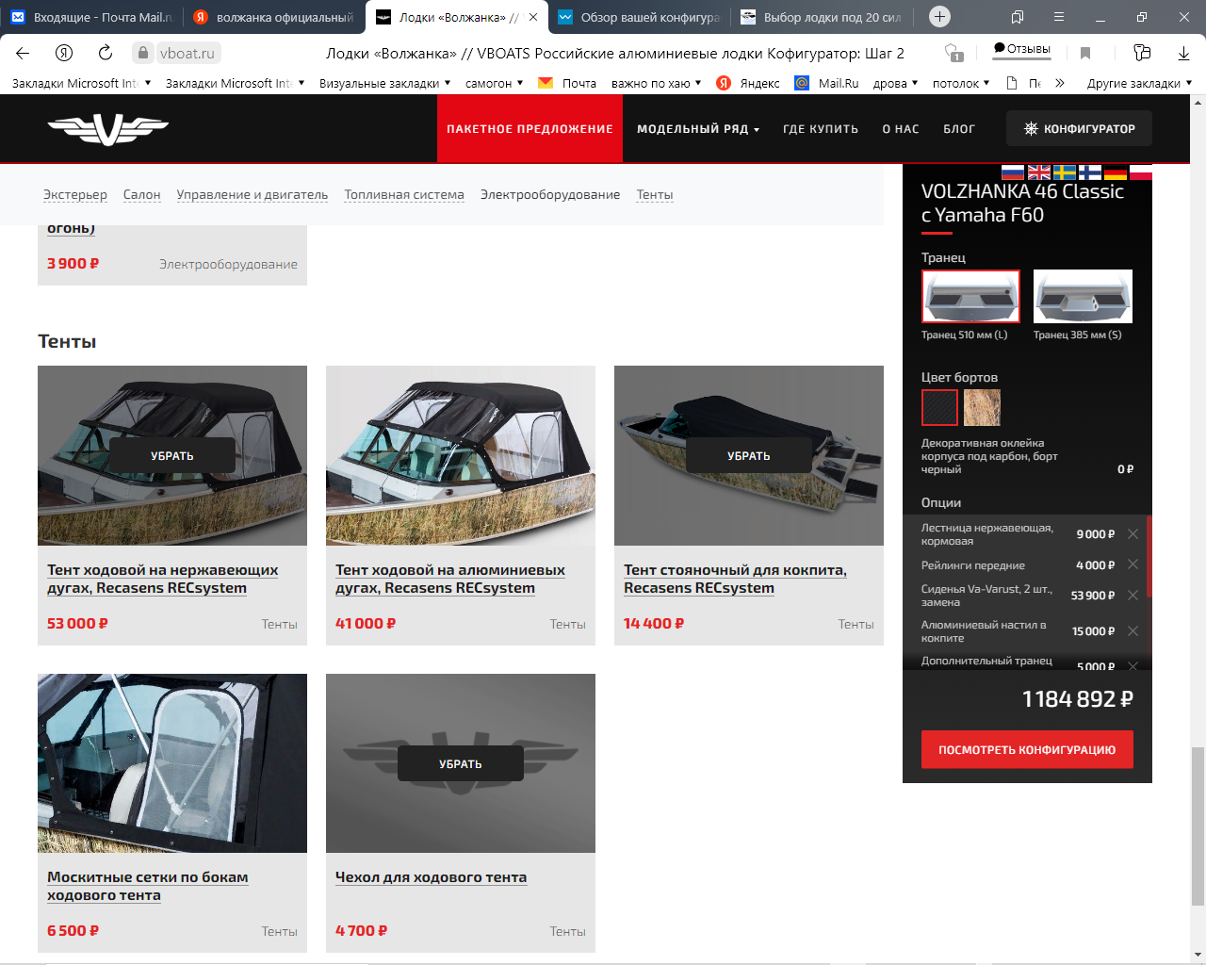Remove the Алюминиевый настил option
The image size is (1206, 965).
tap(1133, 631)
